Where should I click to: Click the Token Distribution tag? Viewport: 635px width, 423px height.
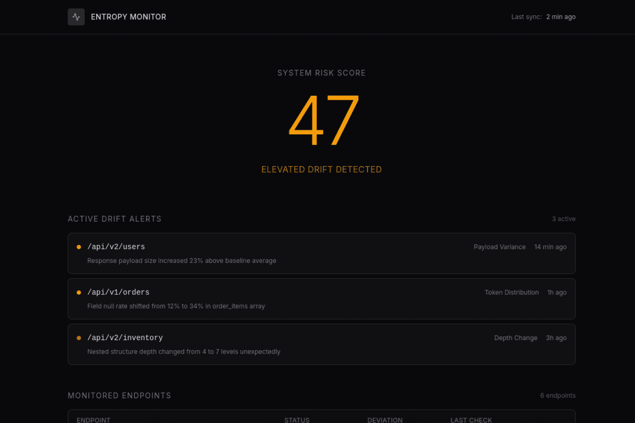click(511, 293)
